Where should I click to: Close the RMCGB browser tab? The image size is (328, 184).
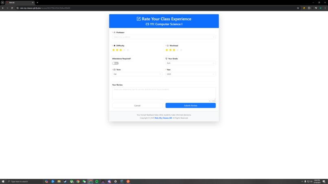[x=33, y=3]
